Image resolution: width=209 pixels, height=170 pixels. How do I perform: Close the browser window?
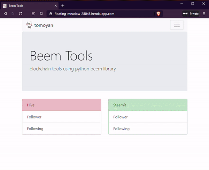click(x=203, y=4)
